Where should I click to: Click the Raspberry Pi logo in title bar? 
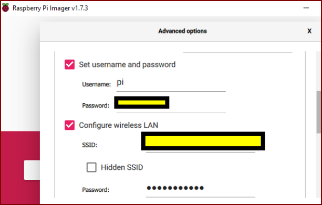[x=6, y=8]
